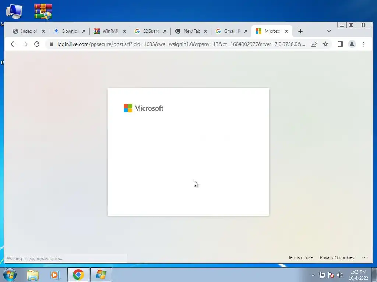Image resolution: width=377 pixels, height=282 pixels.
Task: Open the Chrome profile menu
Action: point(352,44)
